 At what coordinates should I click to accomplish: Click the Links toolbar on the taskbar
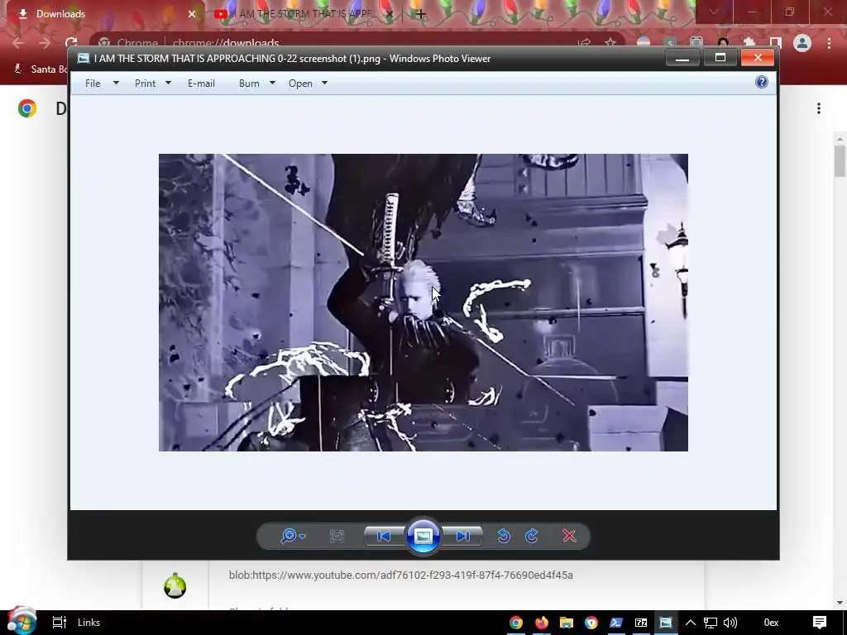pos(89,623)
